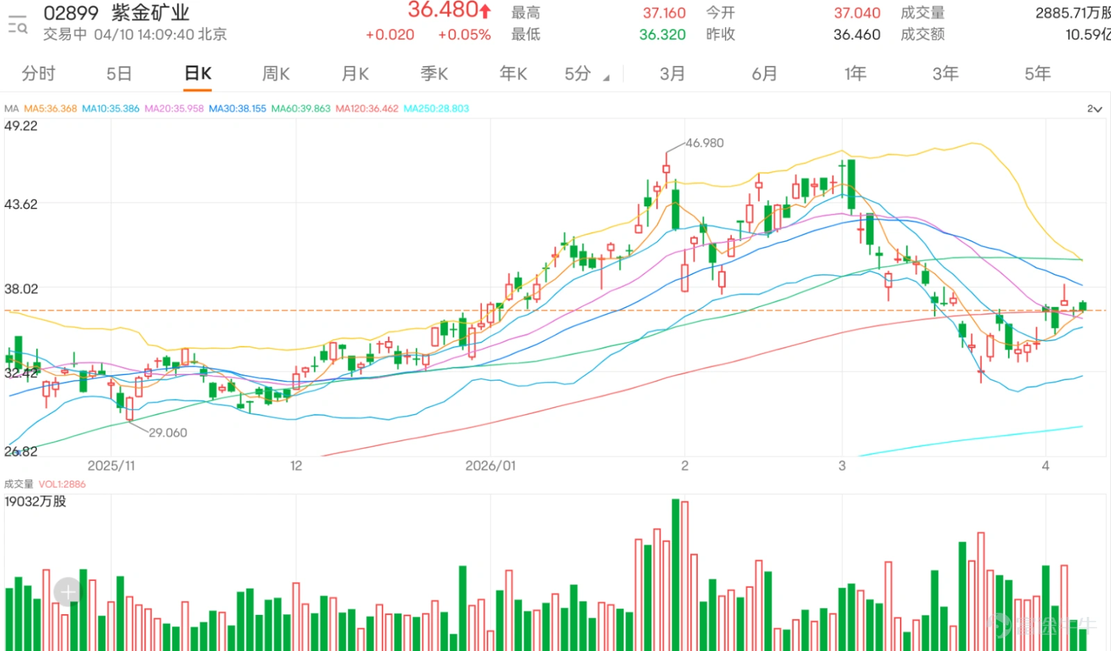Open the stock search menu icon

point(17,24)
